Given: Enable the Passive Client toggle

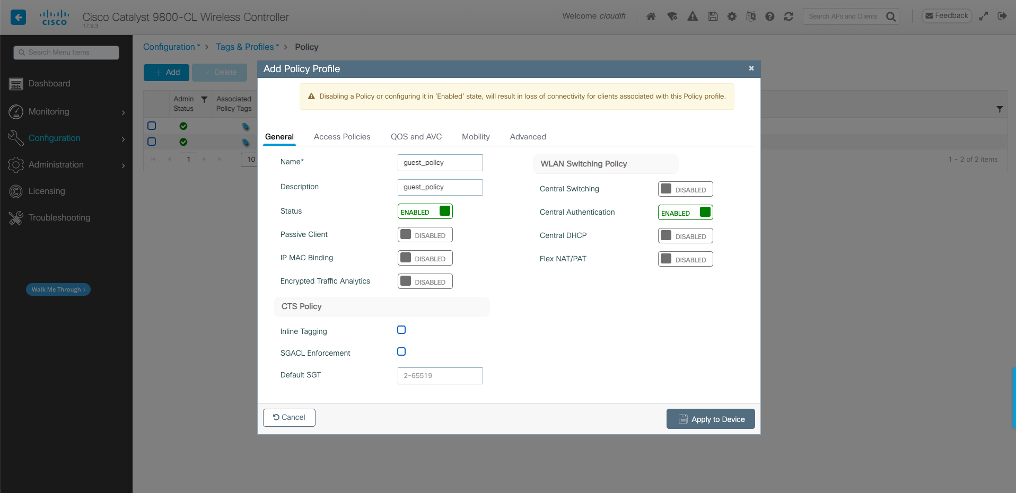Looking at the screenshot, I should (425, 235).
